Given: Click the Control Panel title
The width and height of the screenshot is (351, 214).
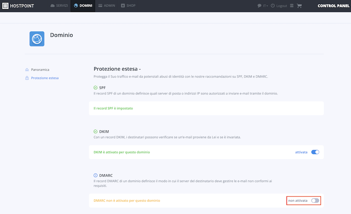Looking at the screenshot, I should [333, 6].
